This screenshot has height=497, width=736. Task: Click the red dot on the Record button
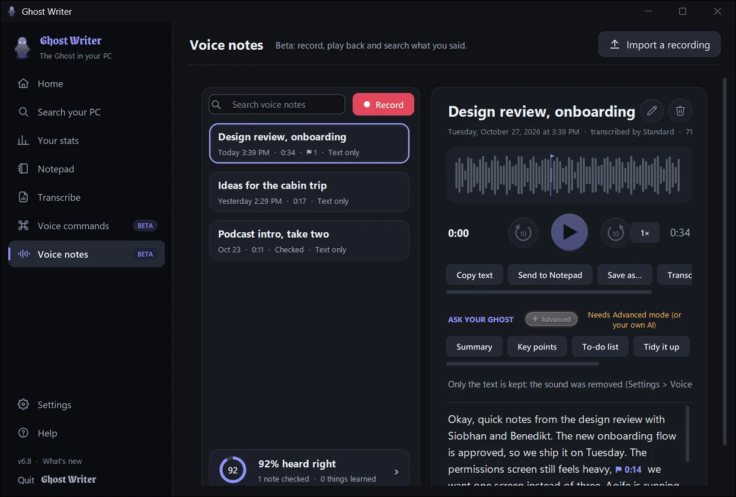tap(367, 105)
